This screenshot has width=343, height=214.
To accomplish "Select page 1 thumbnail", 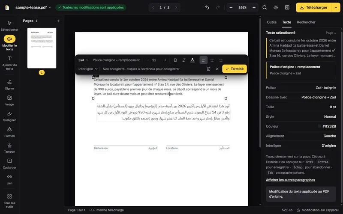I will coord(42,48).
